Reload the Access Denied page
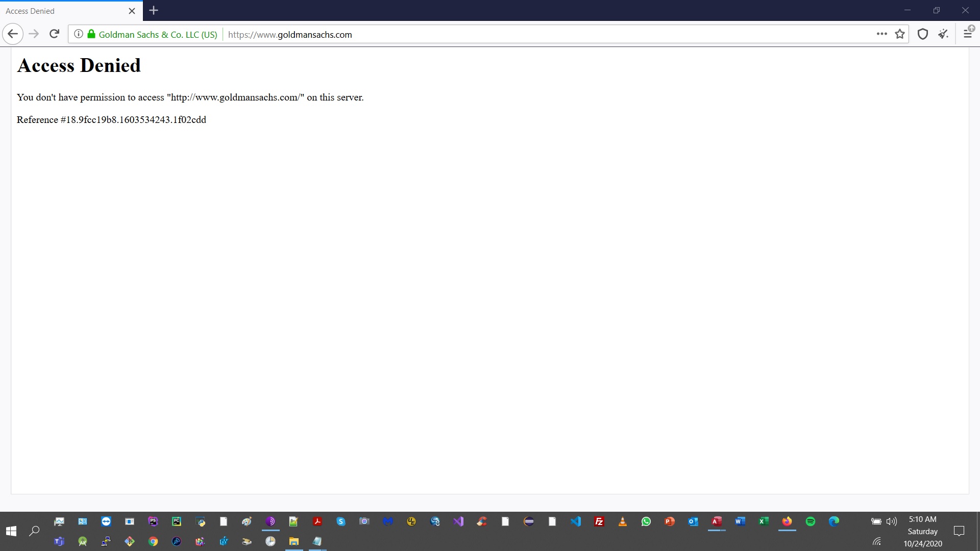980x551 pixels. (55, 34)
